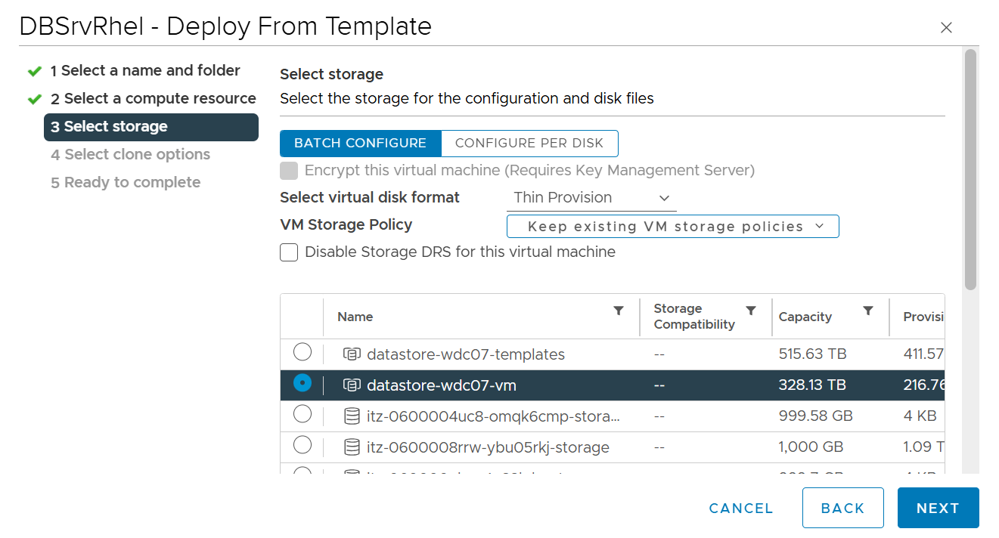Click the itz-0600008rrw datastore icon
The width and height of the screenshot is (999, 538).
click(352, 447)
